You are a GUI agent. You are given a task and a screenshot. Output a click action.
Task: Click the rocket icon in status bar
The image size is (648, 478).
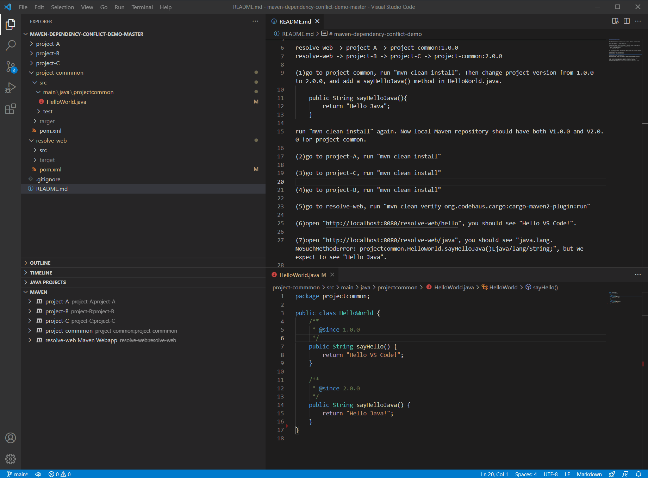[x=612, y=474]
